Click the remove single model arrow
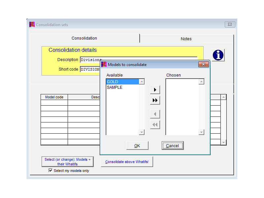This screenshot has height=198, width=264. click(x=155, y=115)
